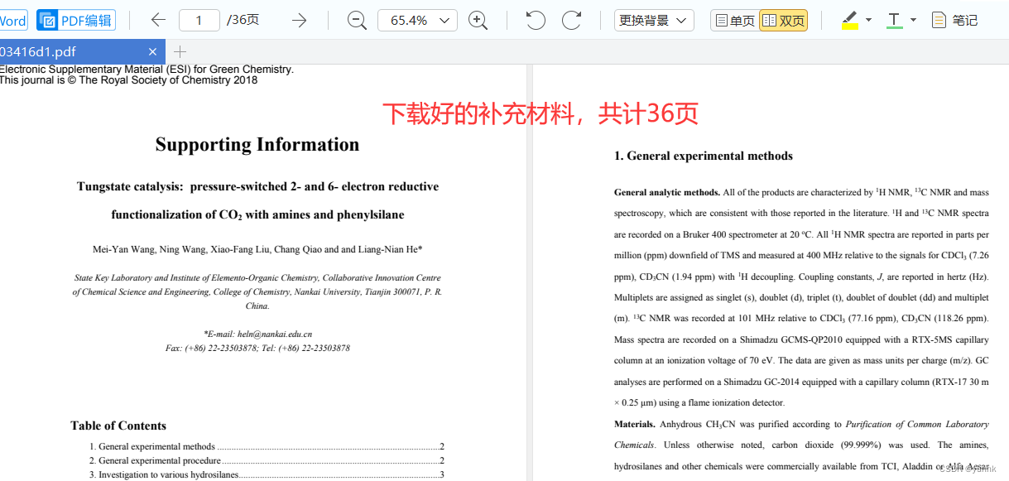Go to the next page arrow
This screenshot has width=1009, height=481.
pyautogui.click(x=299, y=20)
